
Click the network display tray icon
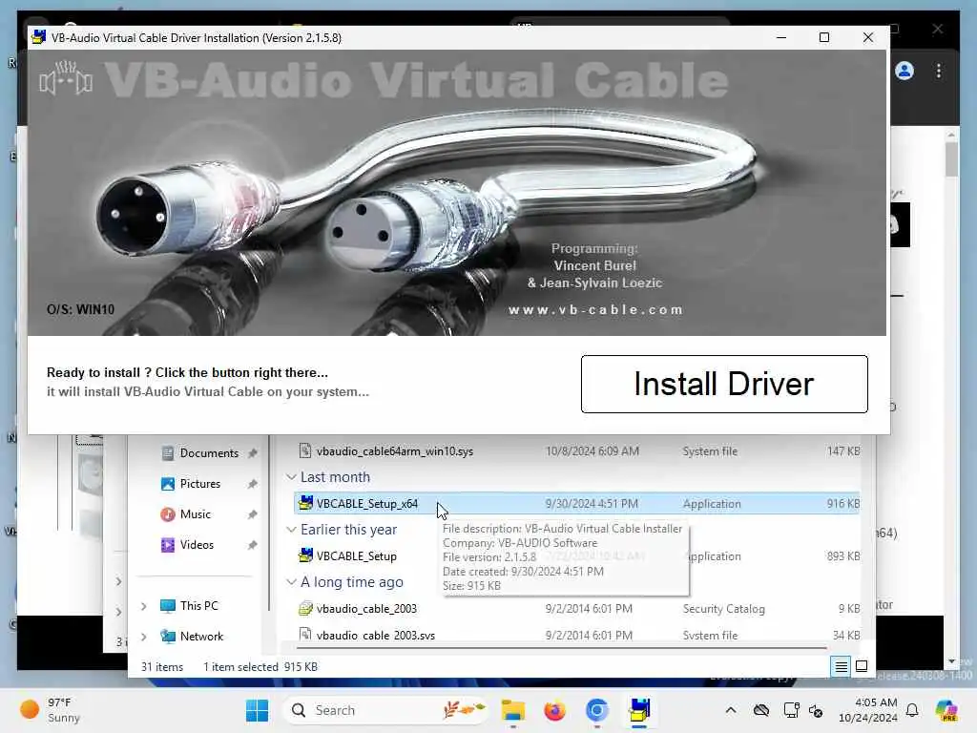click(x=791, y=710)
